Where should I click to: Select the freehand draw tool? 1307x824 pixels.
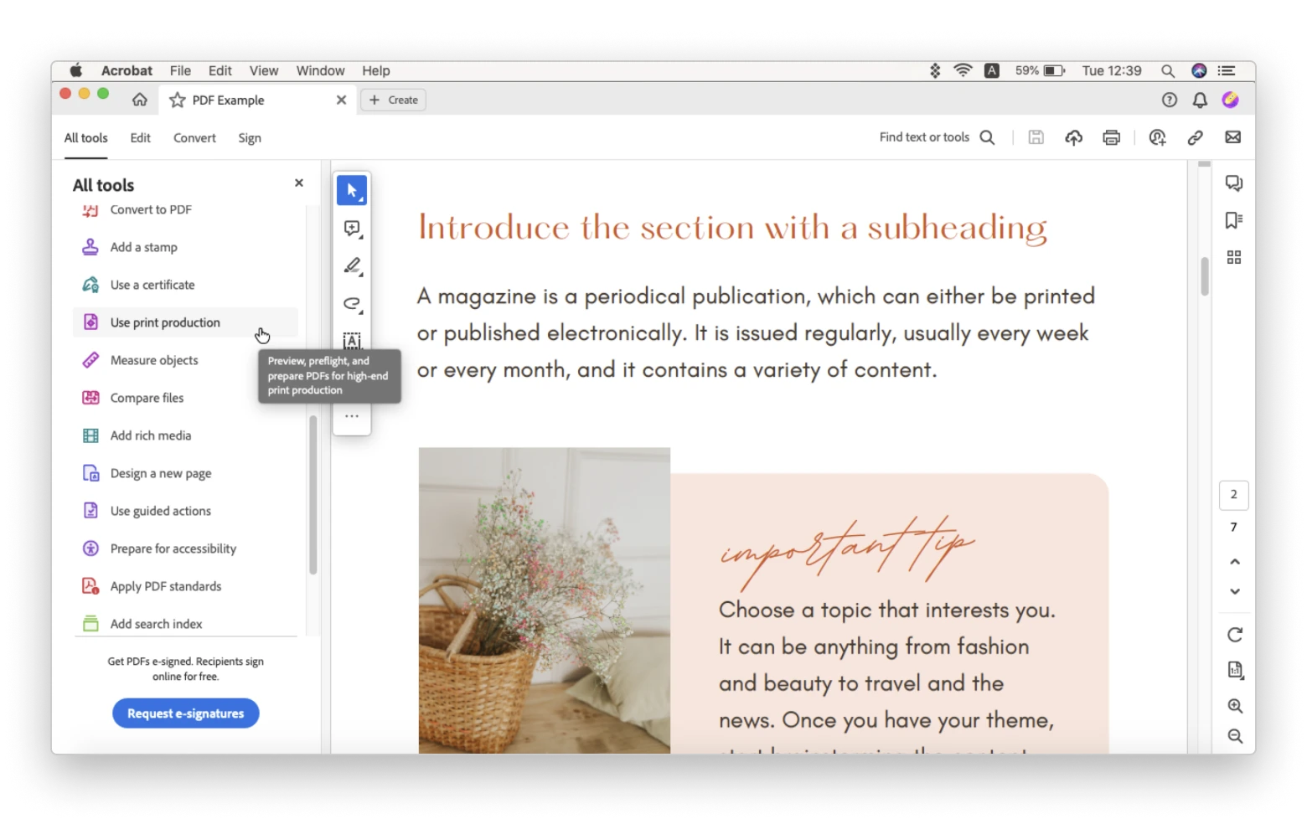click(x=352, y=304)
